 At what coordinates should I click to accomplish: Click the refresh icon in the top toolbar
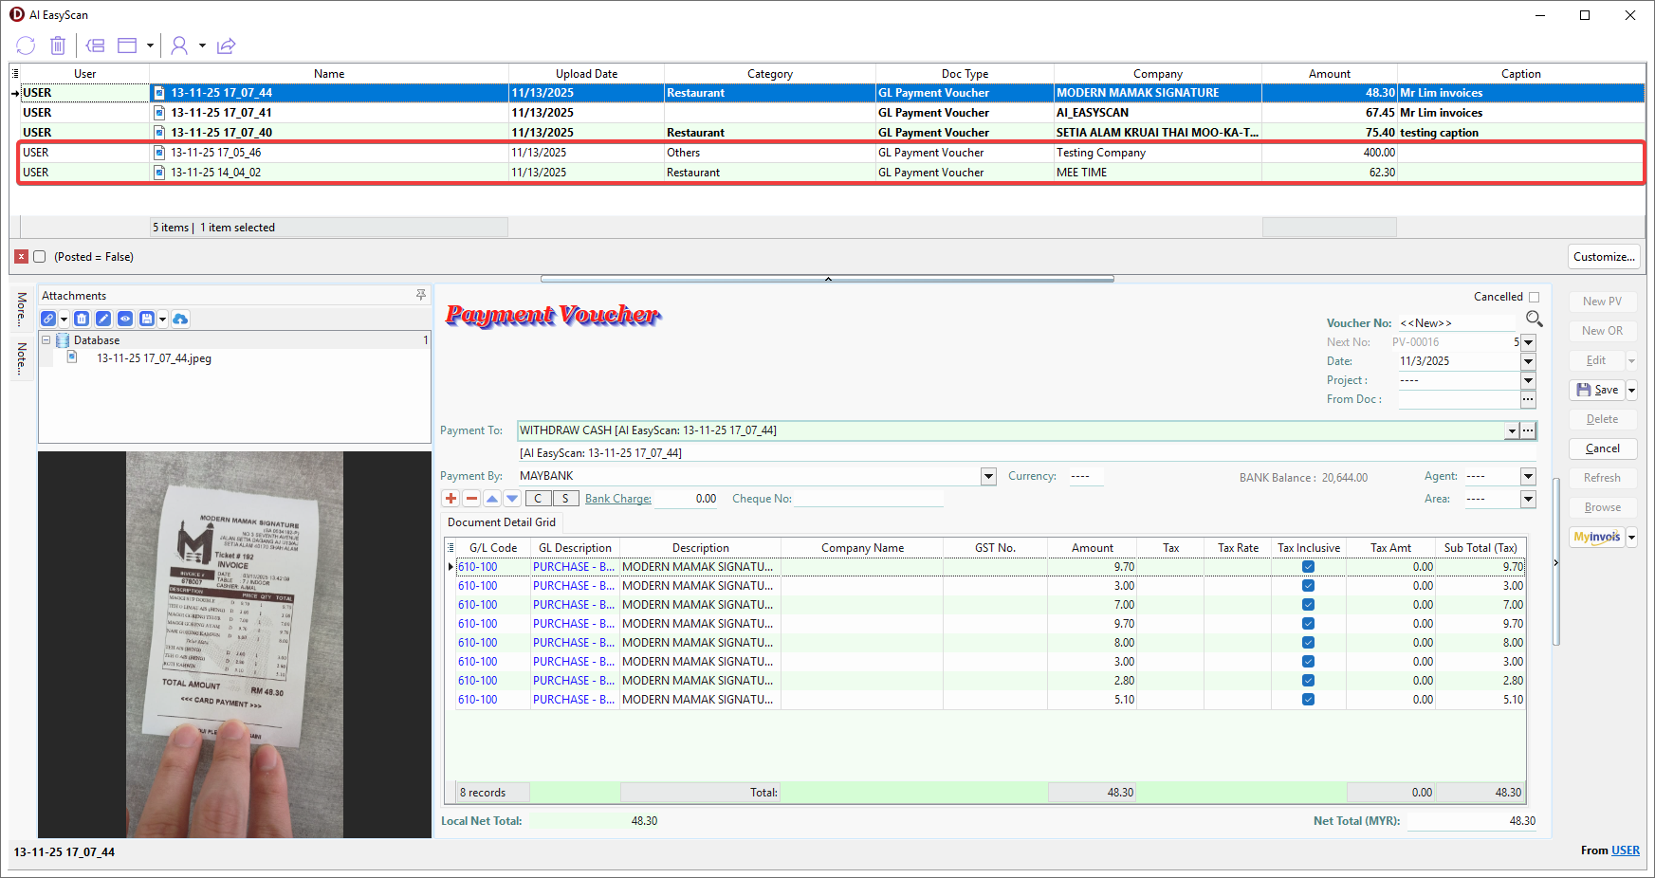click(x=26, y=46)
